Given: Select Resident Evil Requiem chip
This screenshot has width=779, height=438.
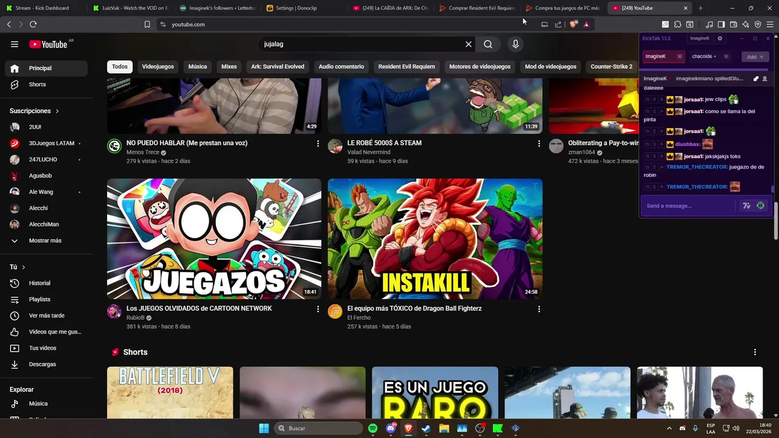Looking at the screenshot, I should 407,67.
